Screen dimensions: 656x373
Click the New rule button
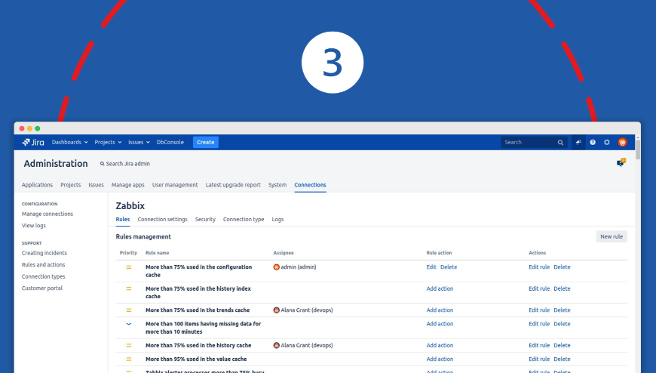click(x=611, y=236)
